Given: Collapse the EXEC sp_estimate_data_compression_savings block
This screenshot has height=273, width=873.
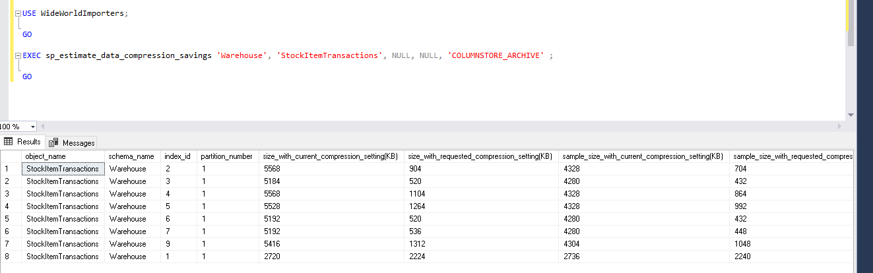Looking at the screenshot, I should (x=18, y=55).
